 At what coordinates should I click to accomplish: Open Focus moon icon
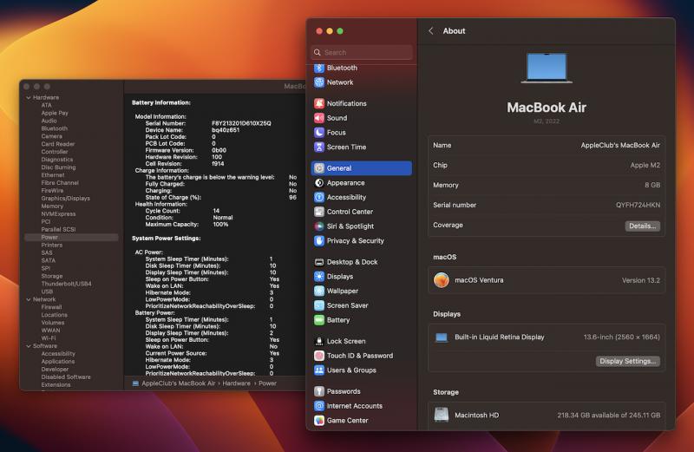[x=319, y=133]
